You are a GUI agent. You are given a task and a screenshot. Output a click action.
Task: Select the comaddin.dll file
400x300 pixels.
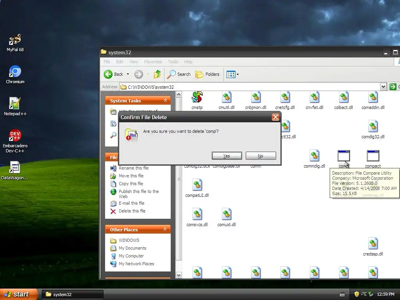[x=373, y=100]
